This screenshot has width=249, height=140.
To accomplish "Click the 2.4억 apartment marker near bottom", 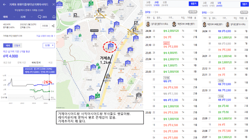I will [x=92, y=98].
